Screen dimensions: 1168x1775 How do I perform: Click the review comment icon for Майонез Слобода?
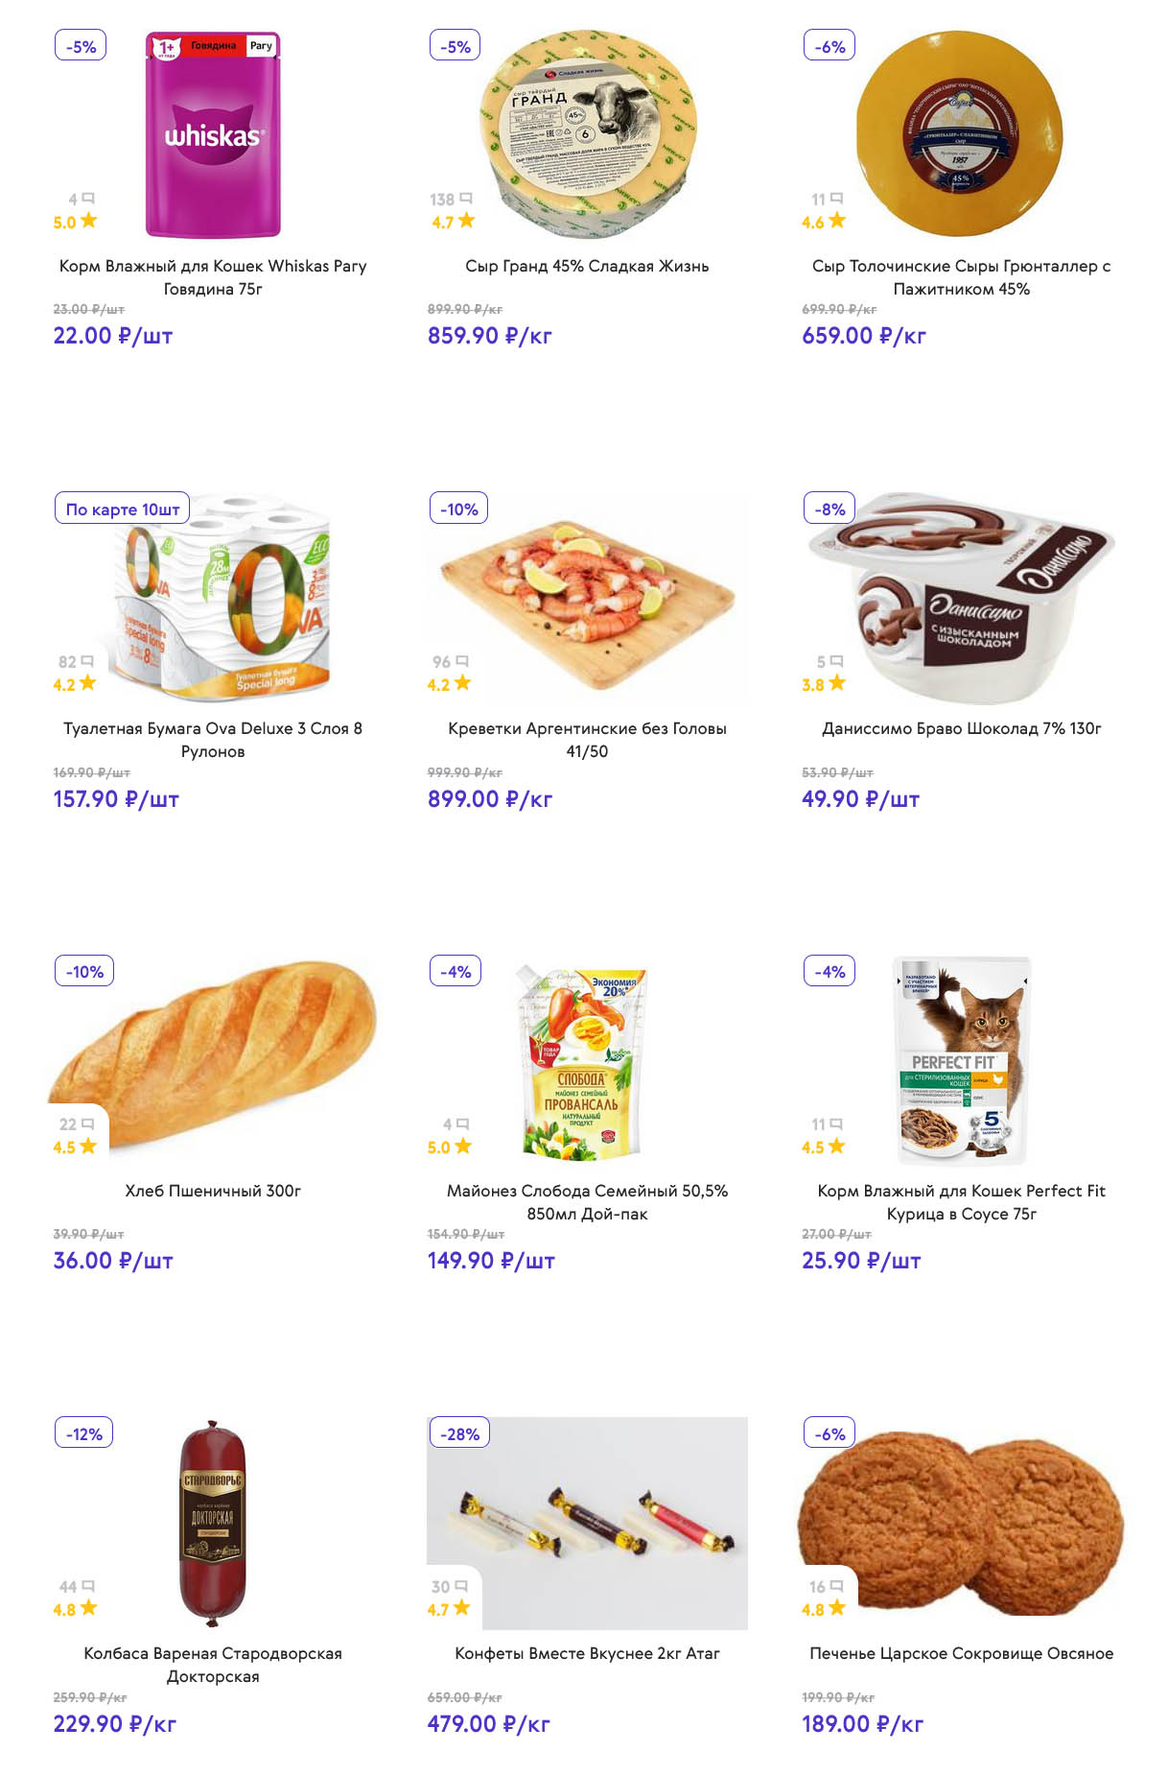[x=463, y=1124]
